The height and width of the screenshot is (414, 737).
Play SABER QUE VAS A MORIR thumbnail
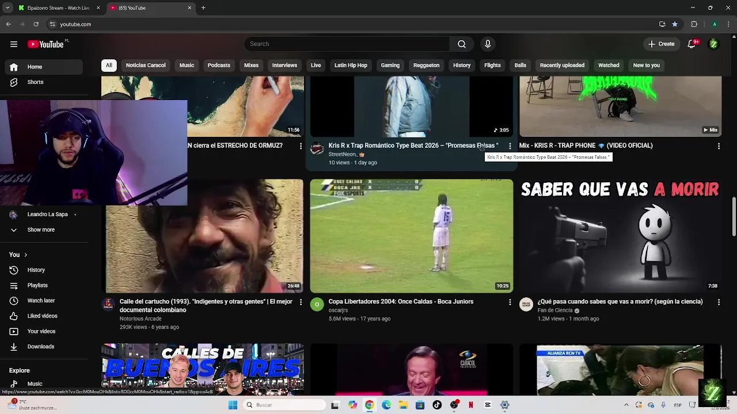click(620, 236)
